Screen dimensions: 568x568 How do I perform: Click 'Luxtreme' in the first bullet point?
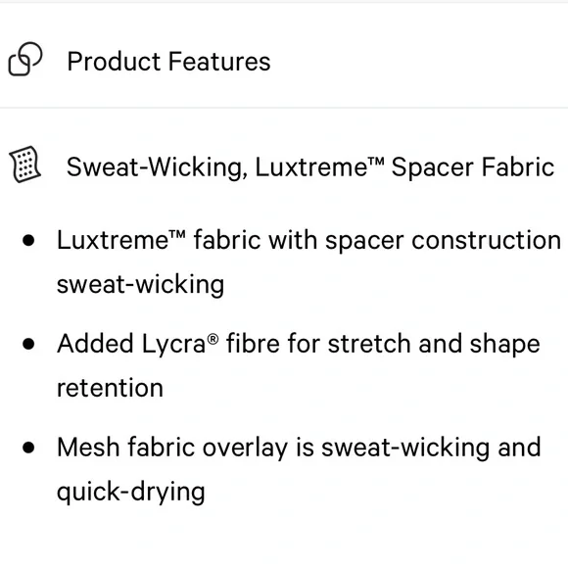[x=113, y=240]
